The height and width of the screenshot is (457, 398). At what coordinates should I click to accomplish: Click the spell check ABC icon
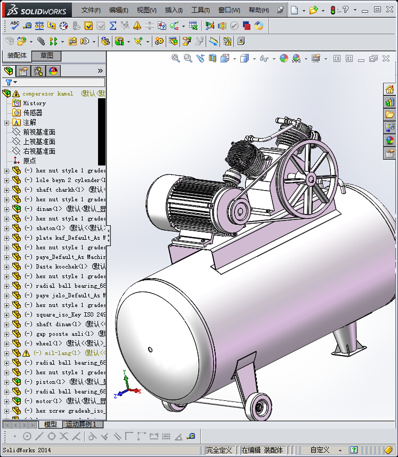coord(15,26)
